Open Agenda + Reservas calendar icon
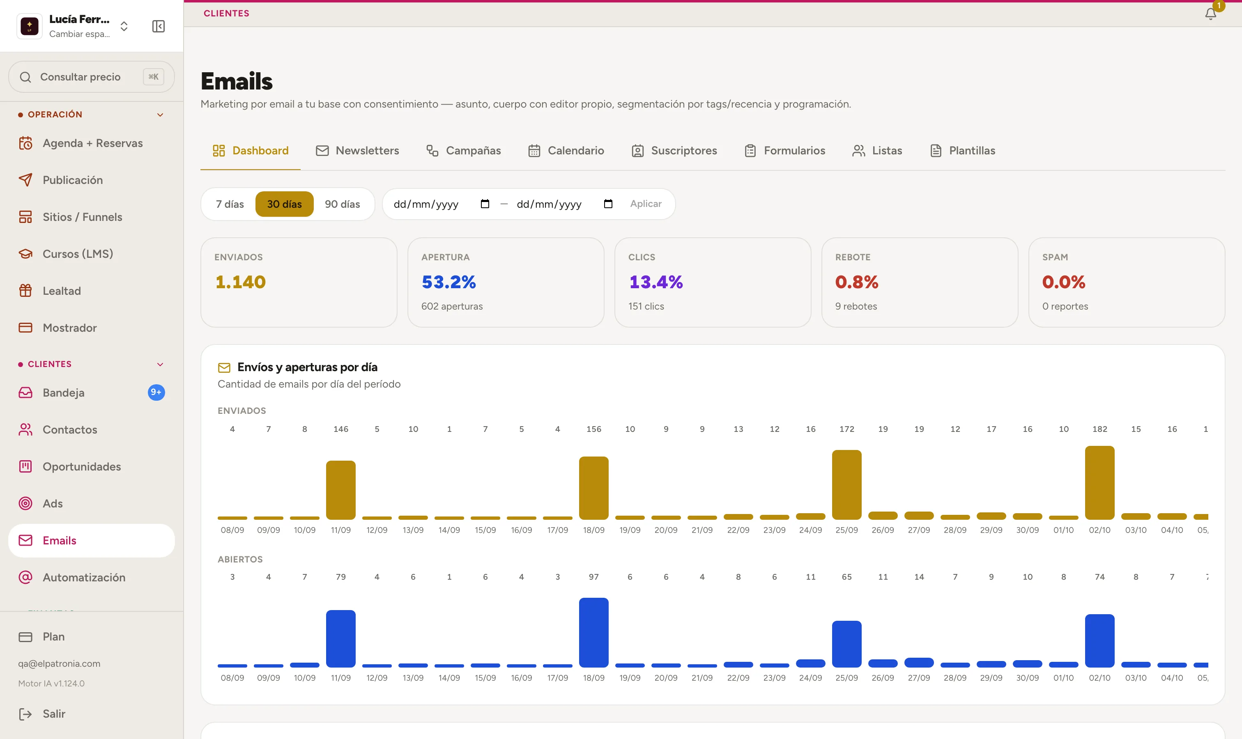This screenshot has height=739, width=1242. 25,143
